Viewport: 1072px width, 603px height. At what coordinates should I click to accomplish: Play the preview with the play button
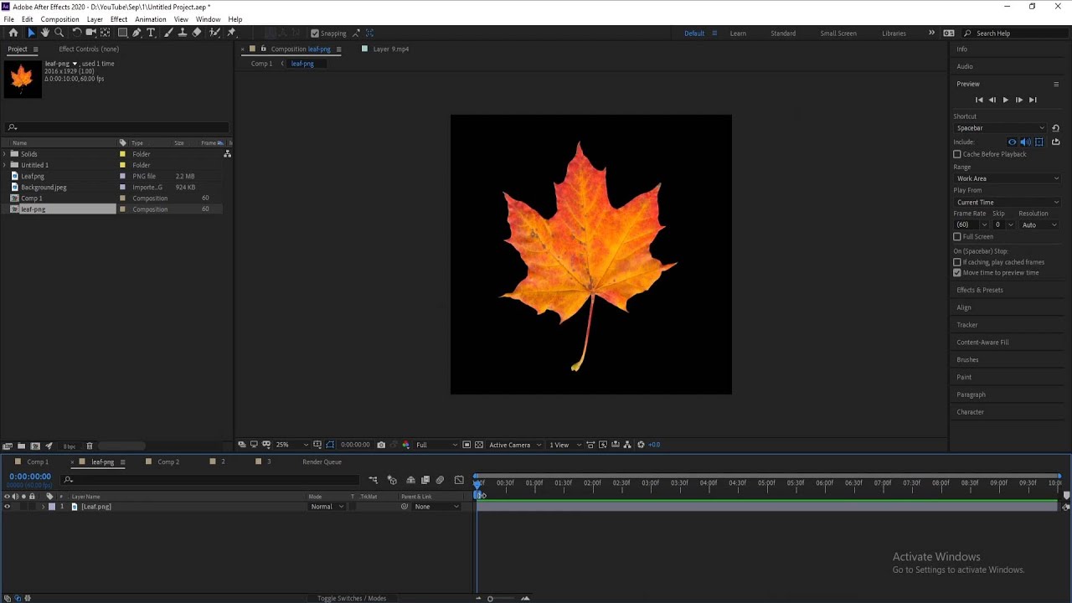[1006, 100]
